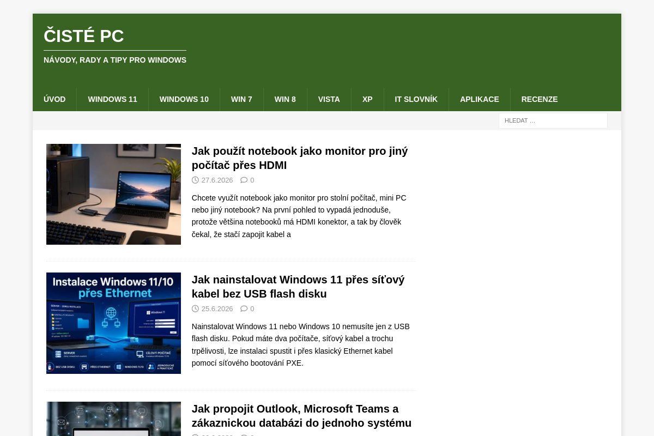654x436 pixels.
Task: Click the excerpt starting Chcete využít notebook
Action: point(300,216)
